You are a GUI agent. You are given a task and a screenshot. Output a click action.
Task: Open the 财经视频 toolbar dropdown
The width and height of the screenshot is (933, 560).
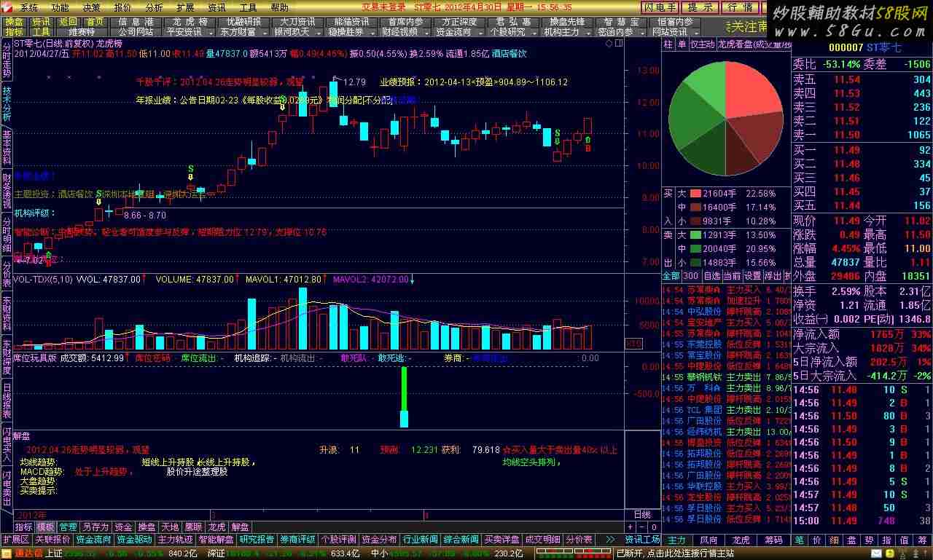(405, 32)
